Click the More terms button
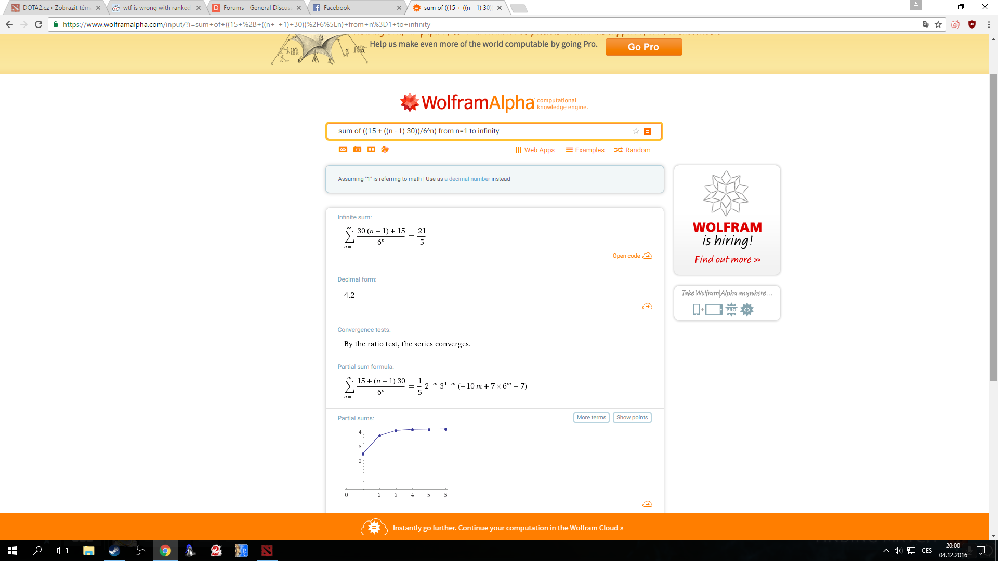The image size is (998, 561). [592, 418]
